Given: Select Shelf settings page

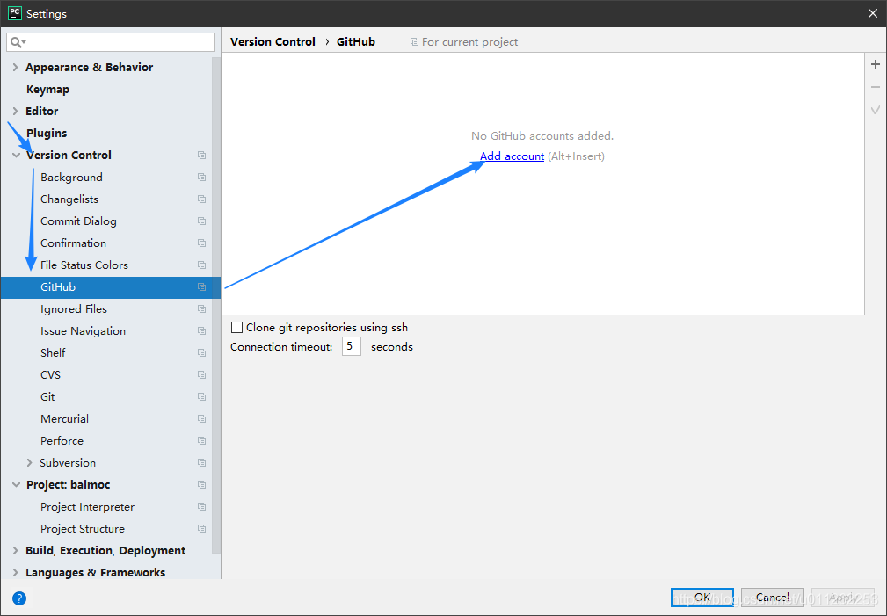Looking at the screenshot, I should [x=53, y=353].
